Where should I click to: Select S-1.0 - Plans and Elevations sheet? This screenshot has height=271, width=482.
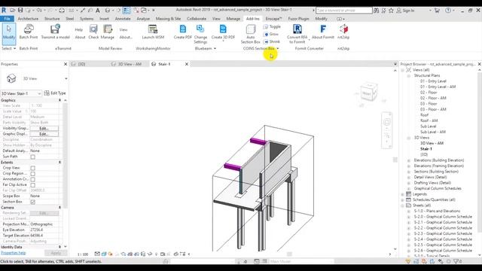(437, 211)
